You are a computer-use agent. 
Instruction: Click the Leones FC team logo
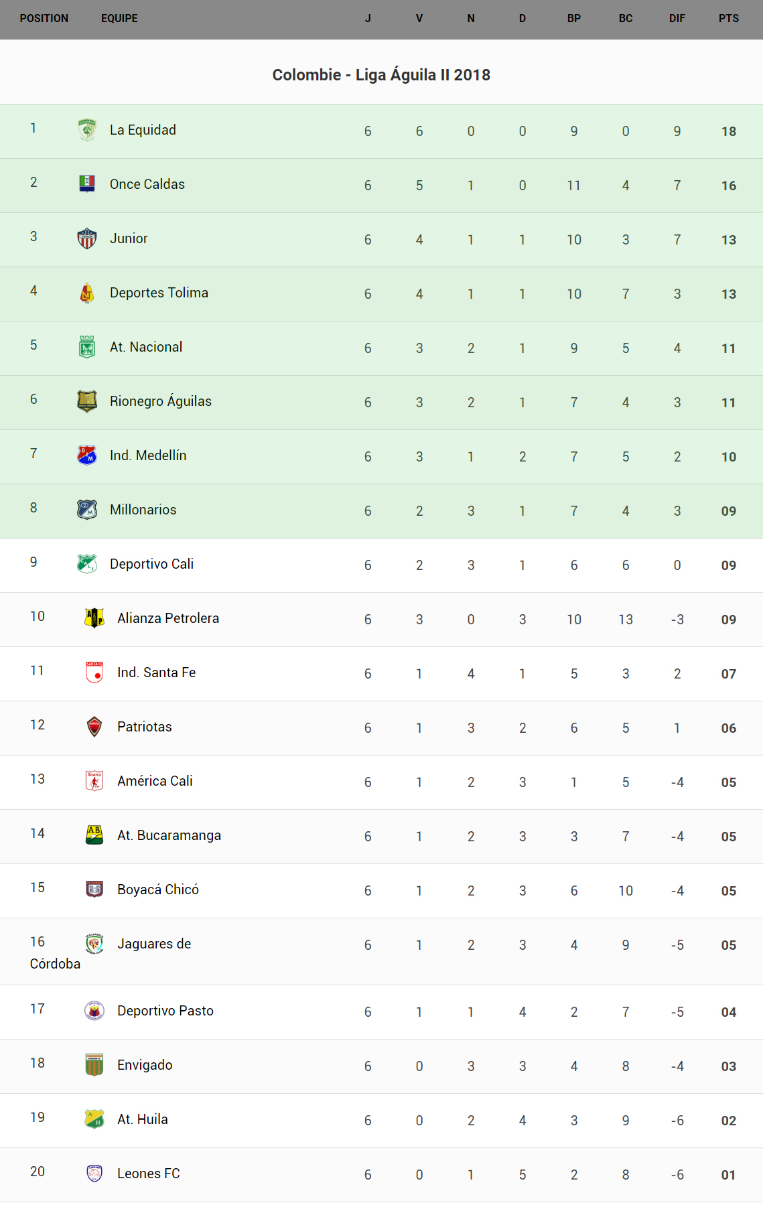[x=94, y=1174]
